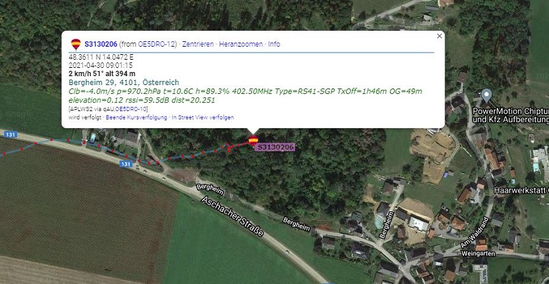
Task: Click the balloon icon in popup header
Action: [75, 44]
